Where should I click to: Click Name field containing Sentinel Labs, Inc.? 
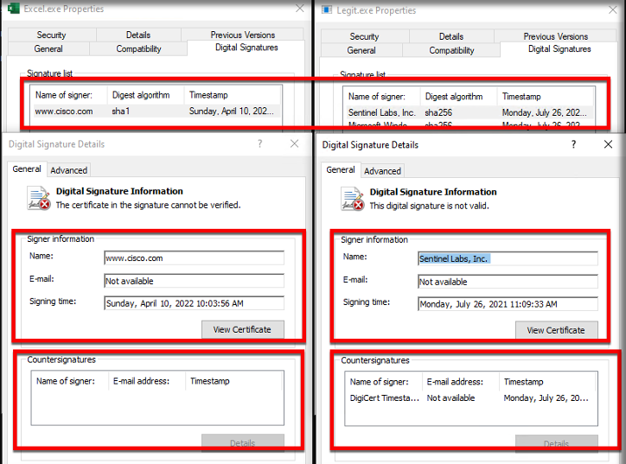click(508, 259)
